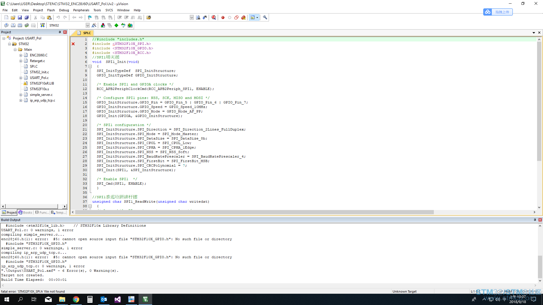This screenshot has height=305, width=543.
Task: Open Configuration with the wrench icon
Action: (x=265, y=18)
